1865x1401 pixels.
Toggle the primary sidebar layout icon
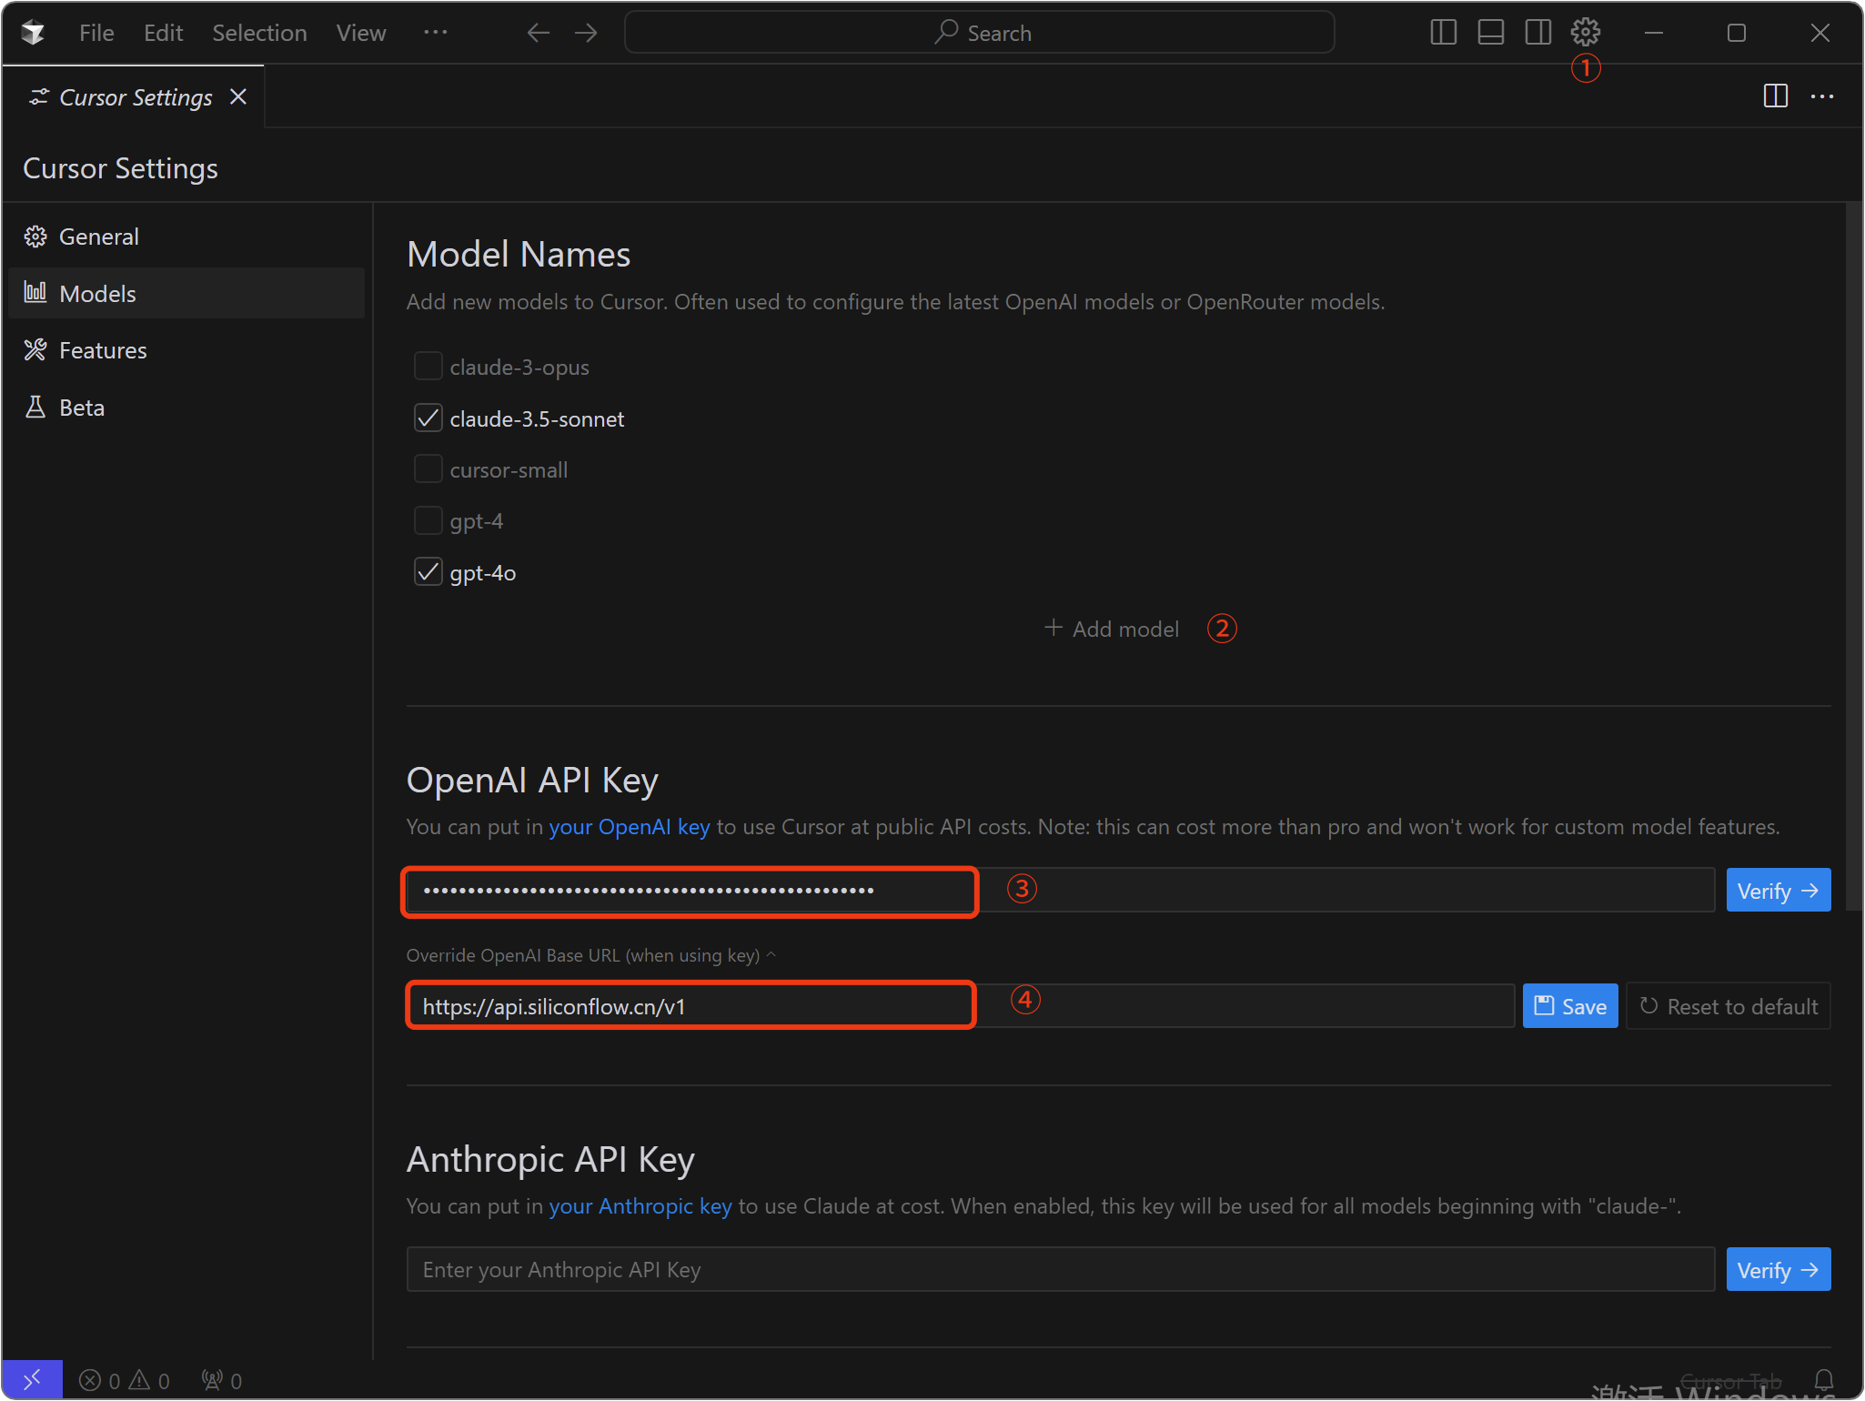pos(1443,33)
